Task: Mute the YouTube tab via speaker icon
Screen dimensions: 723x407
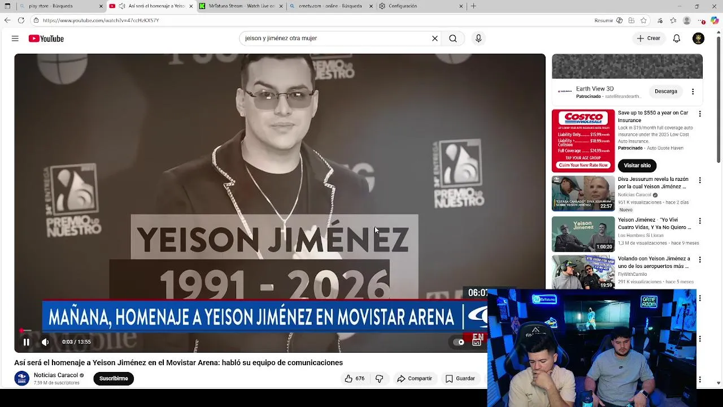Action: tap(121, 6)
